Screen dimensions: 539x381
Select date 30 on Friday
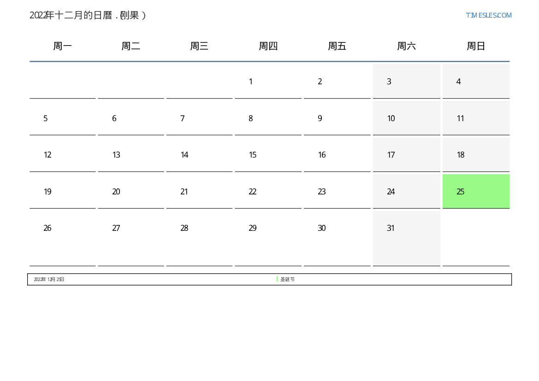(x=322, y=228)
